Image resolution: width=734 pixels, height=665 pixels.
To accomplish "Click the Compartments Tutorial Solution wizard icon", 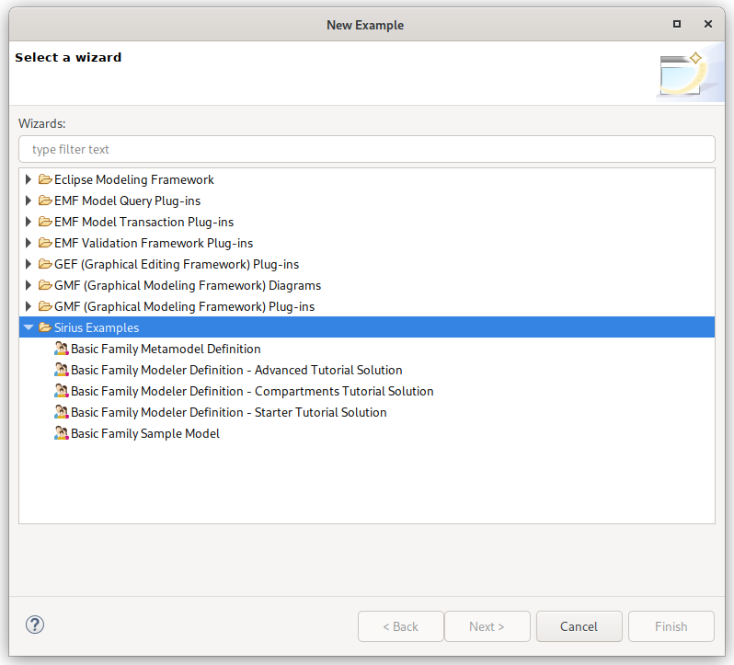I will pyautogui.click(x=62, y=390).
